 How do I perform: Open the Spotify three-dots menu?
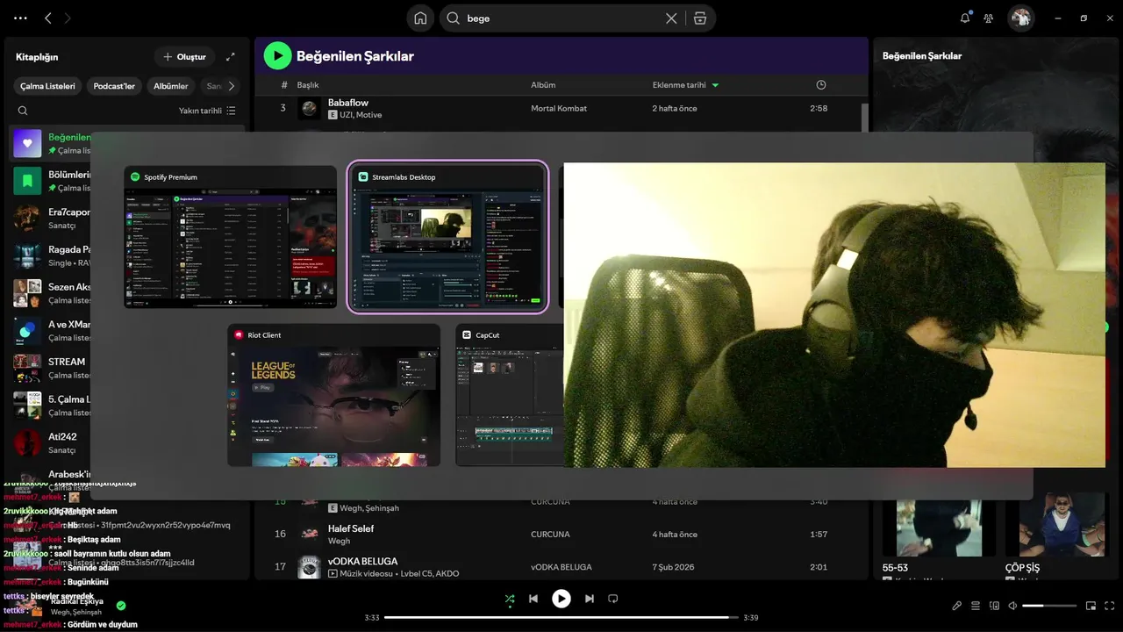[x=20, y=18]
